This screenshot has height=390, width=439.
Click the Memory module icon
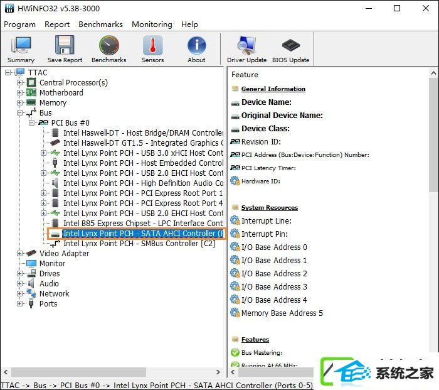(x=31, y=102)
